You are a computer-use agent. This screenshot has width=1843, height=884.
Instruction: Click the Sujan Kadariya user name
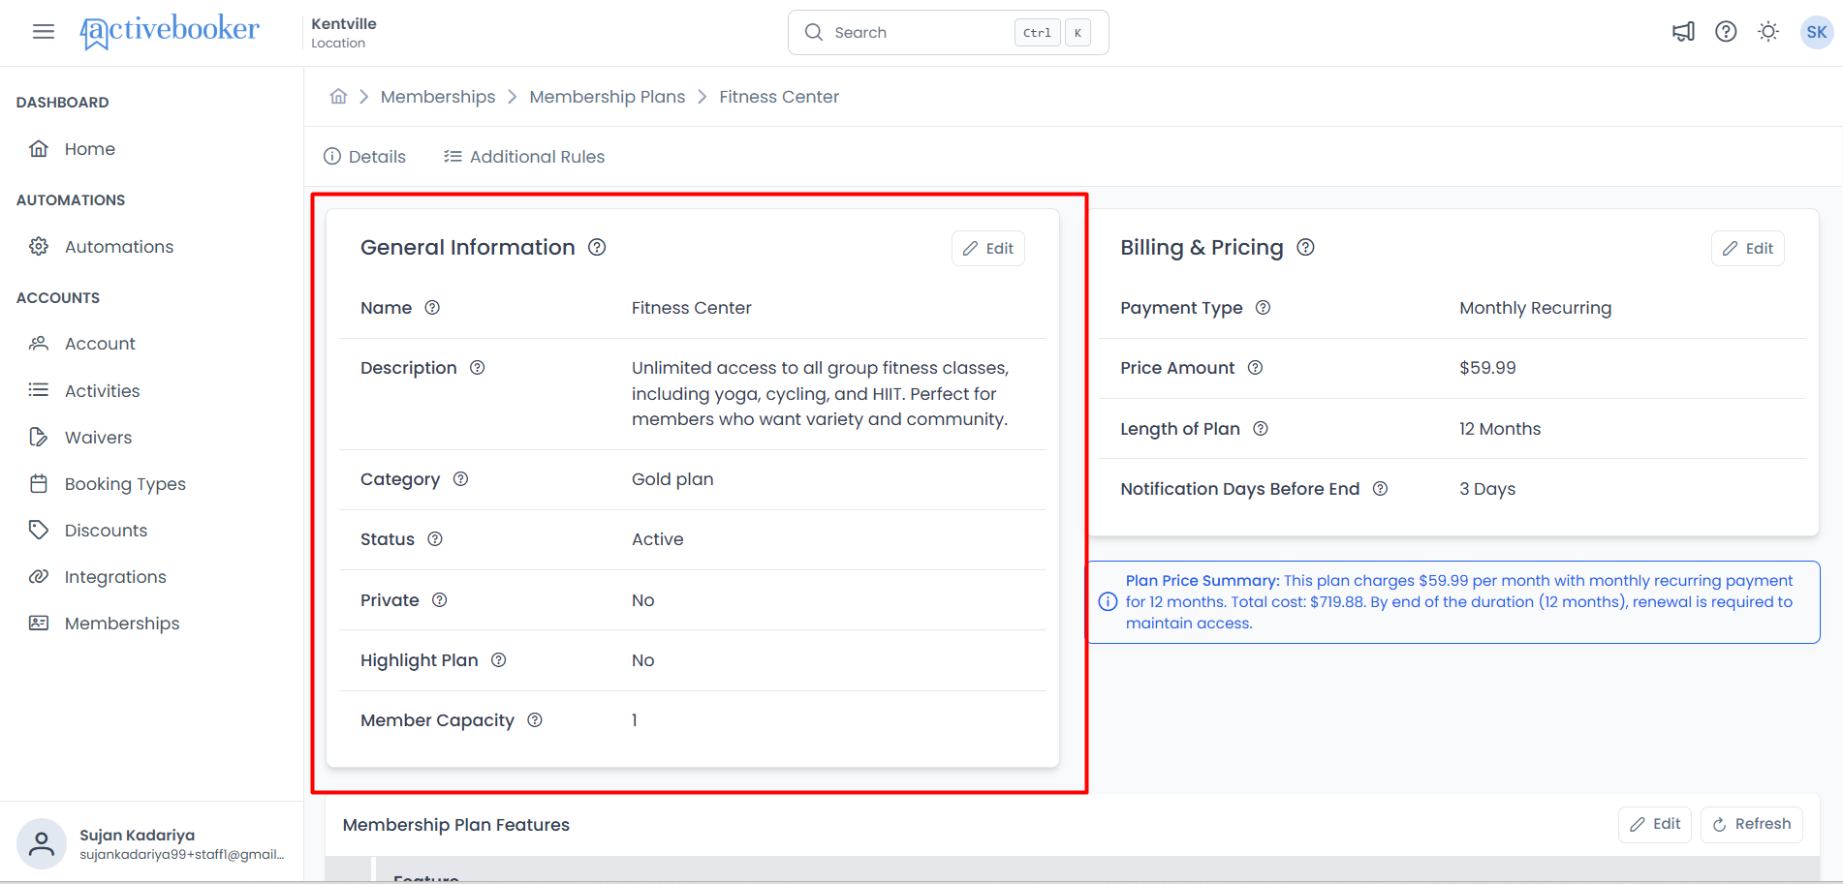138,835
